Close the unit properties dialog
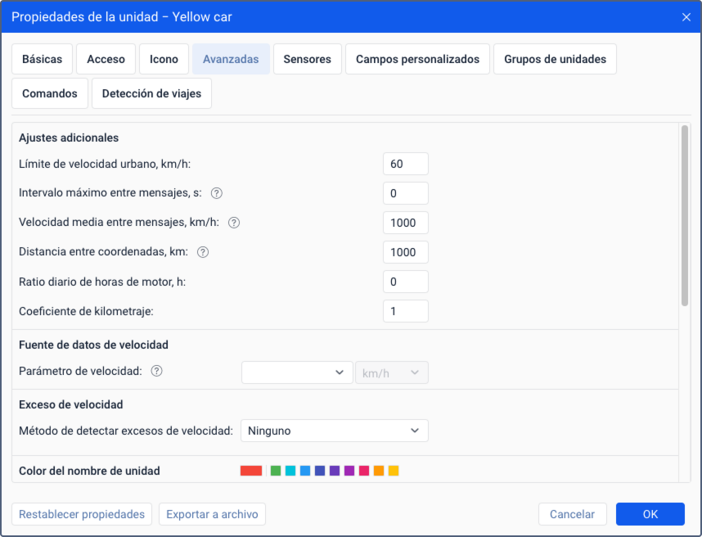Viewport: 702px width, 537px height. tap(686, 17)
